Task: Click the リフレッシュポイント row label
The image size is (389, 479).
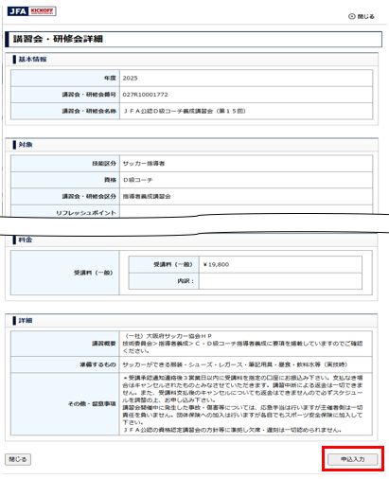Action: pos(86,213)
